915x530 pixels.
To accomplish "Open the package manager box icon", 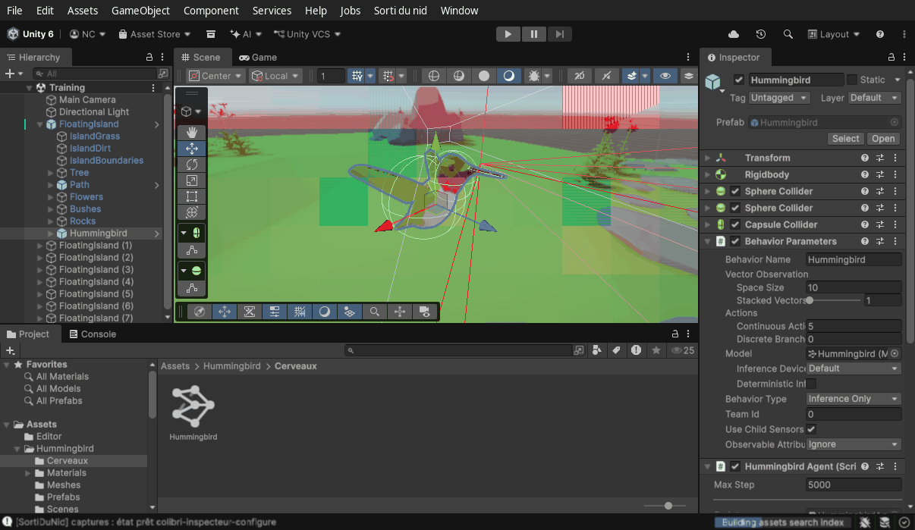I will point(211,34).
